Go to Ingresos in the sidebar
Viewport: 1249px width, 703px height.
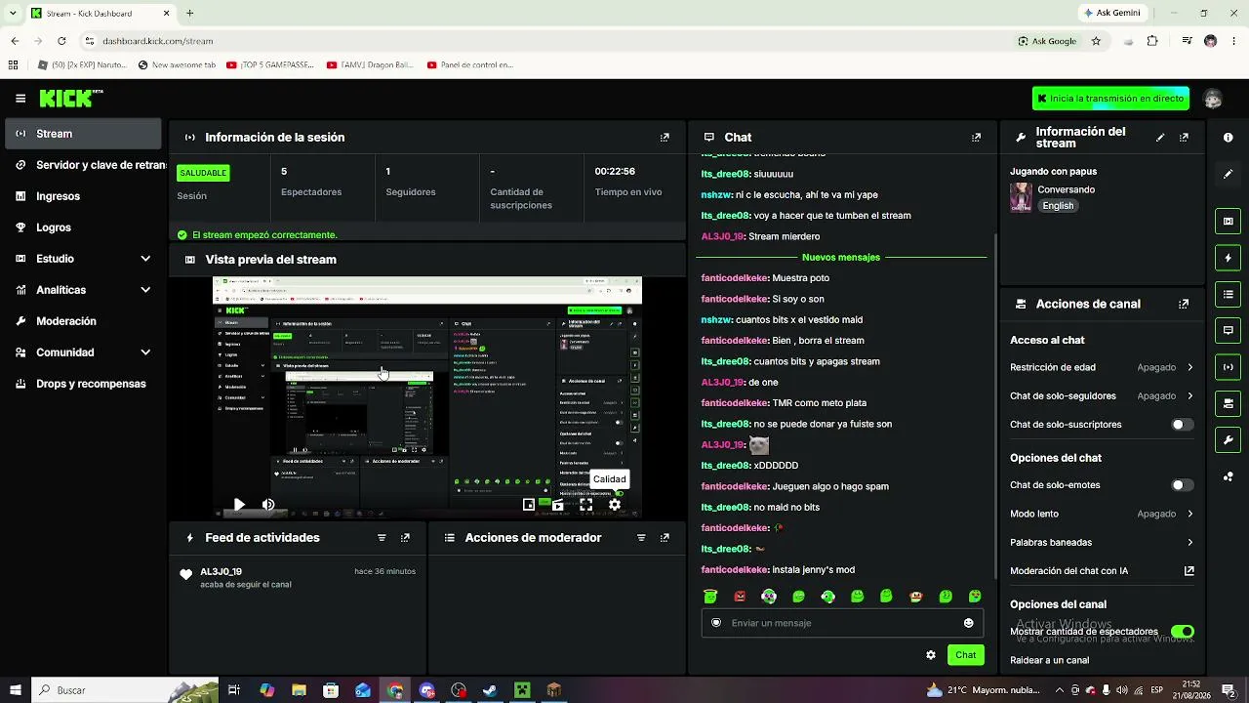click(x=83, y=196)
